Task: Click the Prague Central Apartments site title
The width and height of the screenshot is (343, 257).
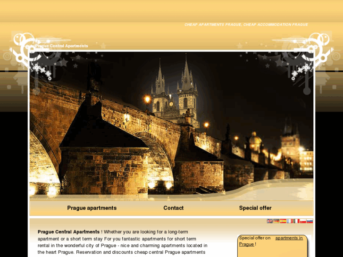Action: tap(61, 46)
